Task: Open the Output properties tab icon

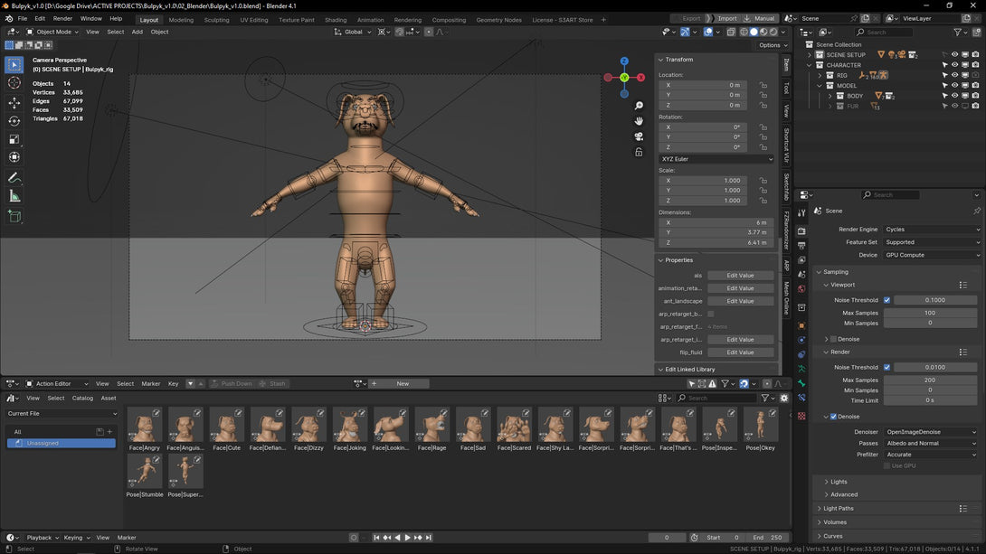Action: click(801, 246)
